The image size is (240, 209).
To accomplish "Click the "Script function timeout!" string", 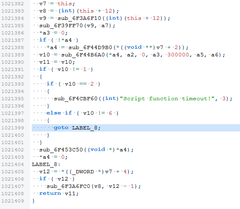I will point(167,99).
